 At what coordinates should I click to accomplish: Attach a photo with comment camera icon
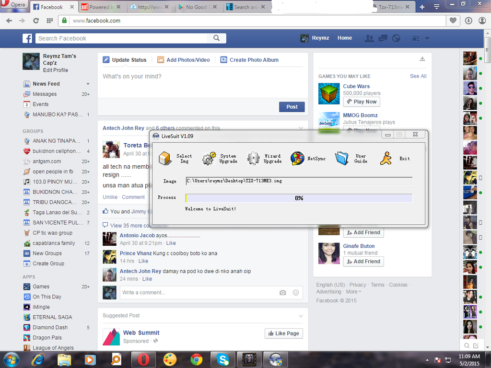tap(283, 293)
